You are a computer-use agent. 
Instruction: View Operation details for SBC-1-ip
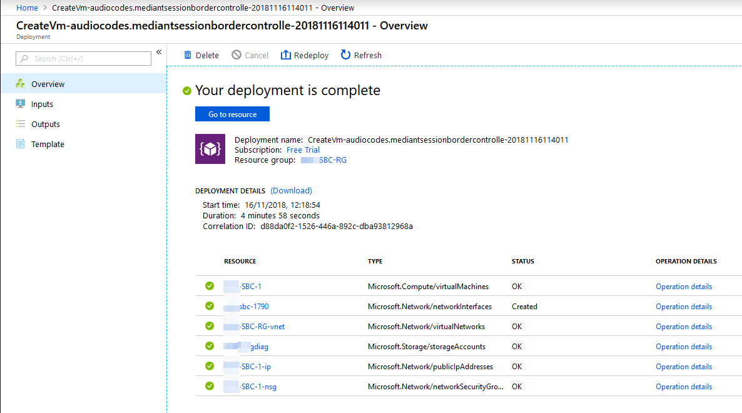tap(684, 367)
